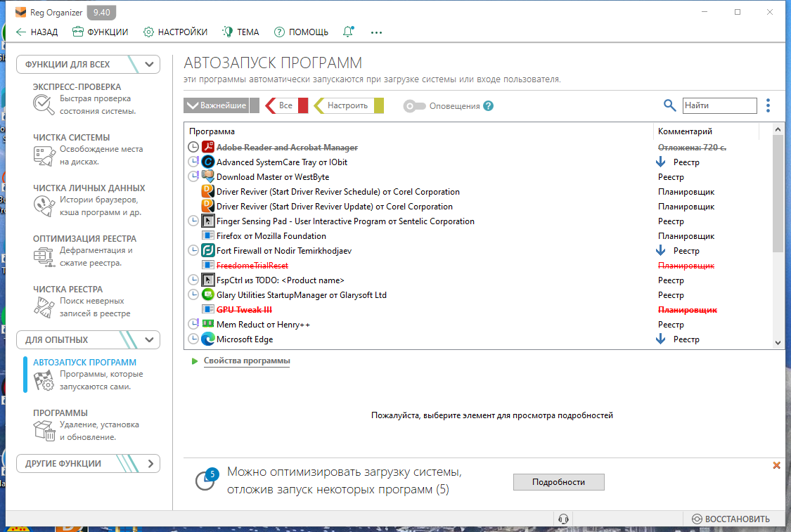Click the support headset icon in status bar
Image resolution: width=791 pixels, height=532 pixels.
pos(563,519)
